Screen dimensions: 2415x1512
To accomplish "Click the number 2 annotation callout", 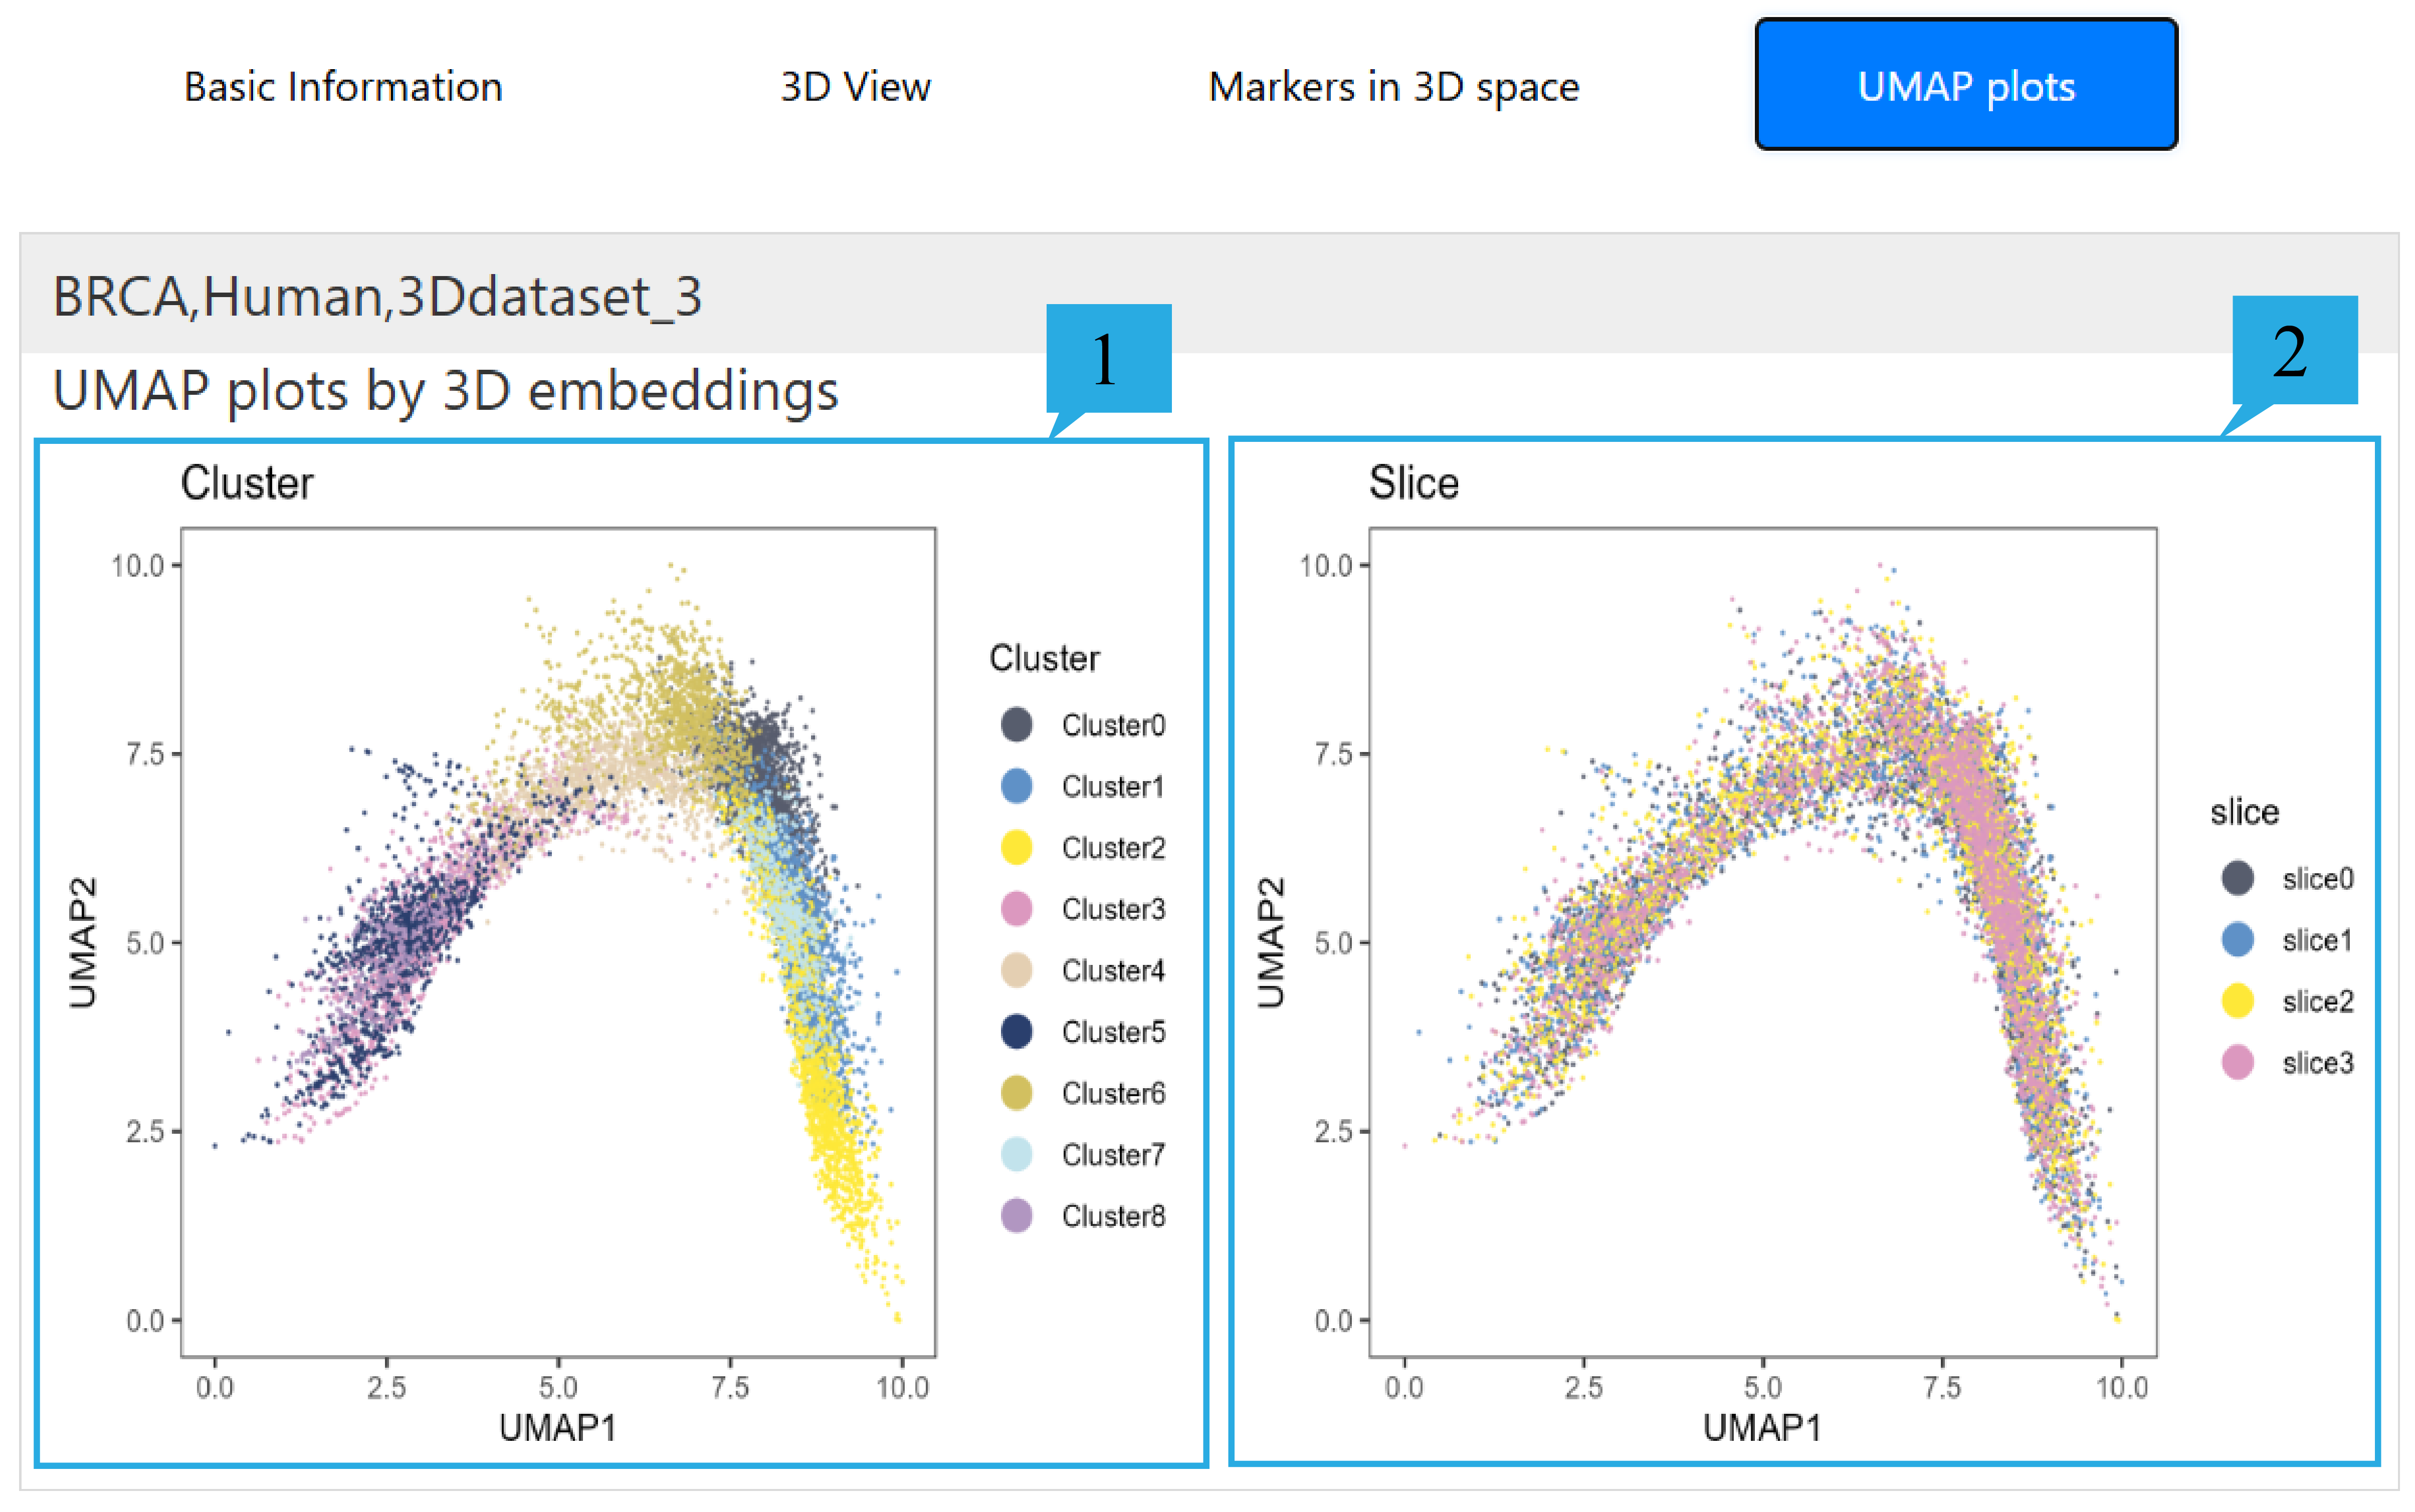I will click(x=2293, y=351).
